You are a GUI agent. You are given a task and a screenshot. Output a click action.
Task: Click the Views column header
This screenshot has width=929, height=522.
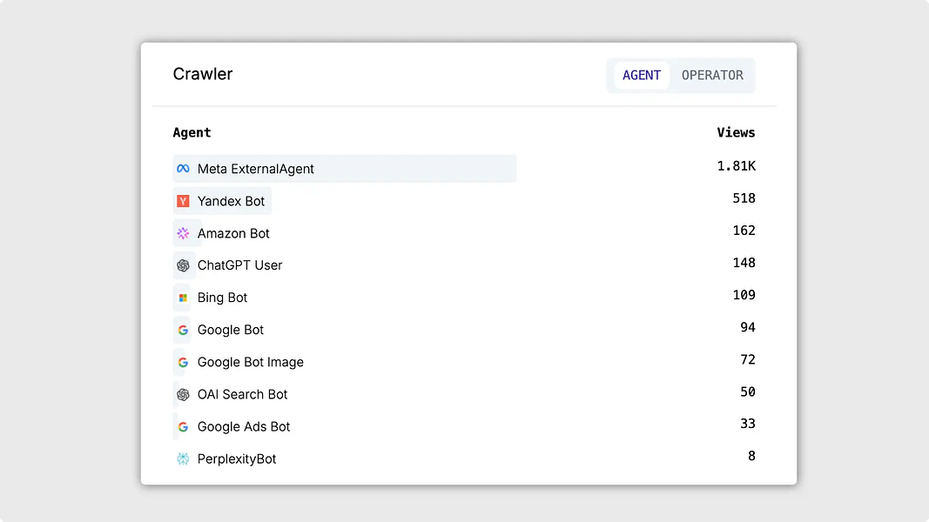(736, 133)
